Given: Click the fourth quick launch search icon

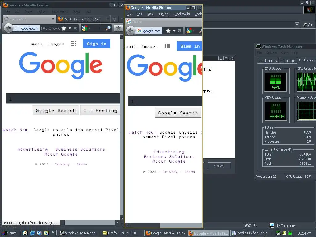Looking at the screenshot, I should (x=46, y=233).
